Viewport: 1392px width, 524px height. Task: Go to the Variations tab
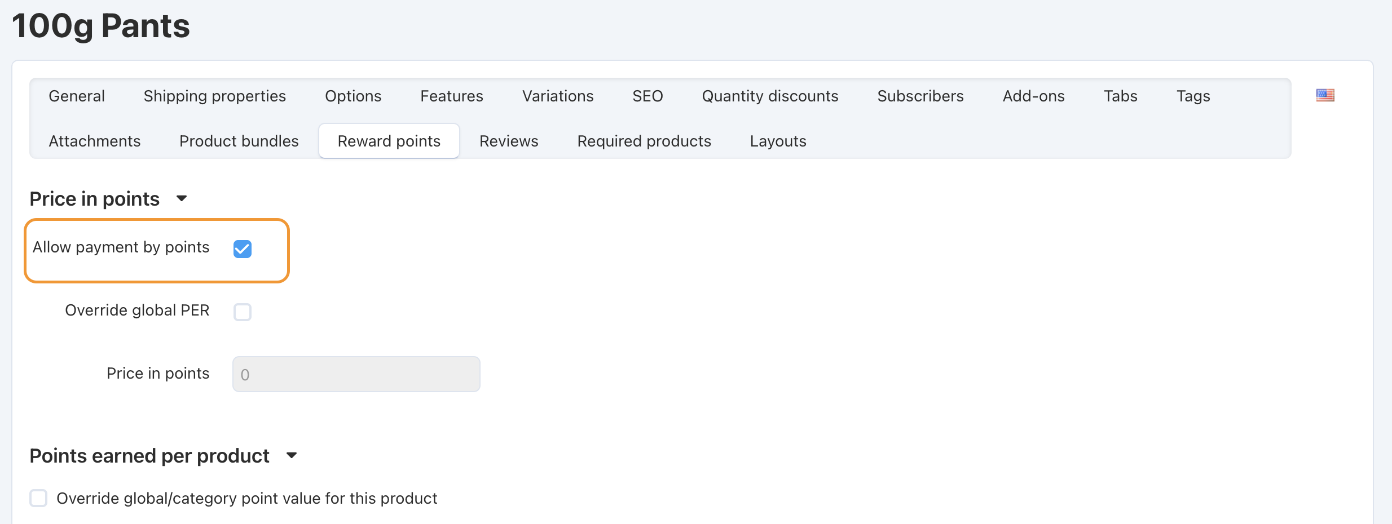[558, 96]
